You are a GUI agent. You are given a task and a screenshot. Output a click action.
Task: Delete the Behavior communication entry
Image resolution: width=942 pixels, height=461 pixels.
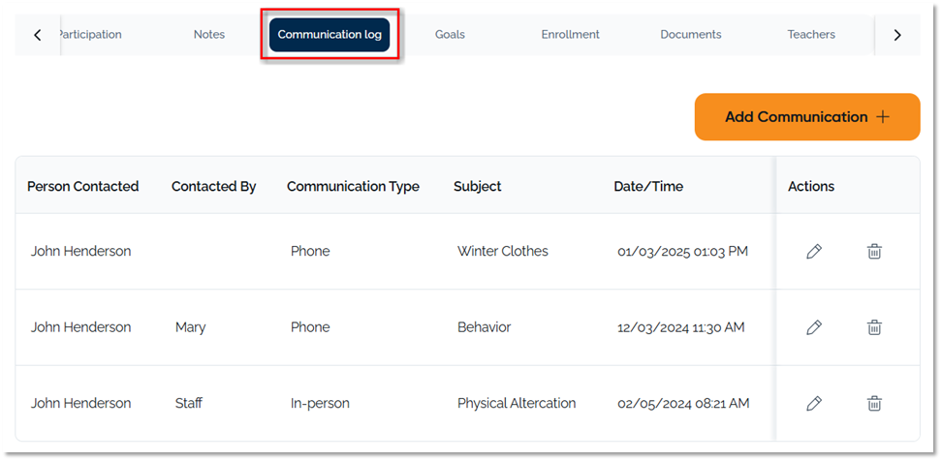[x=874, y=327]
